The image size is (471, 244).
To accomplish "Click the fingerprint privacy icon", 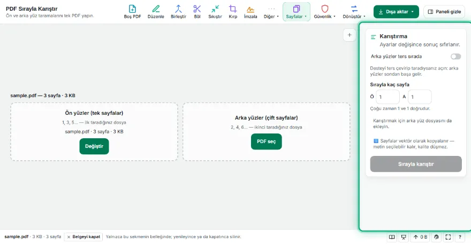I will [436, 237].
